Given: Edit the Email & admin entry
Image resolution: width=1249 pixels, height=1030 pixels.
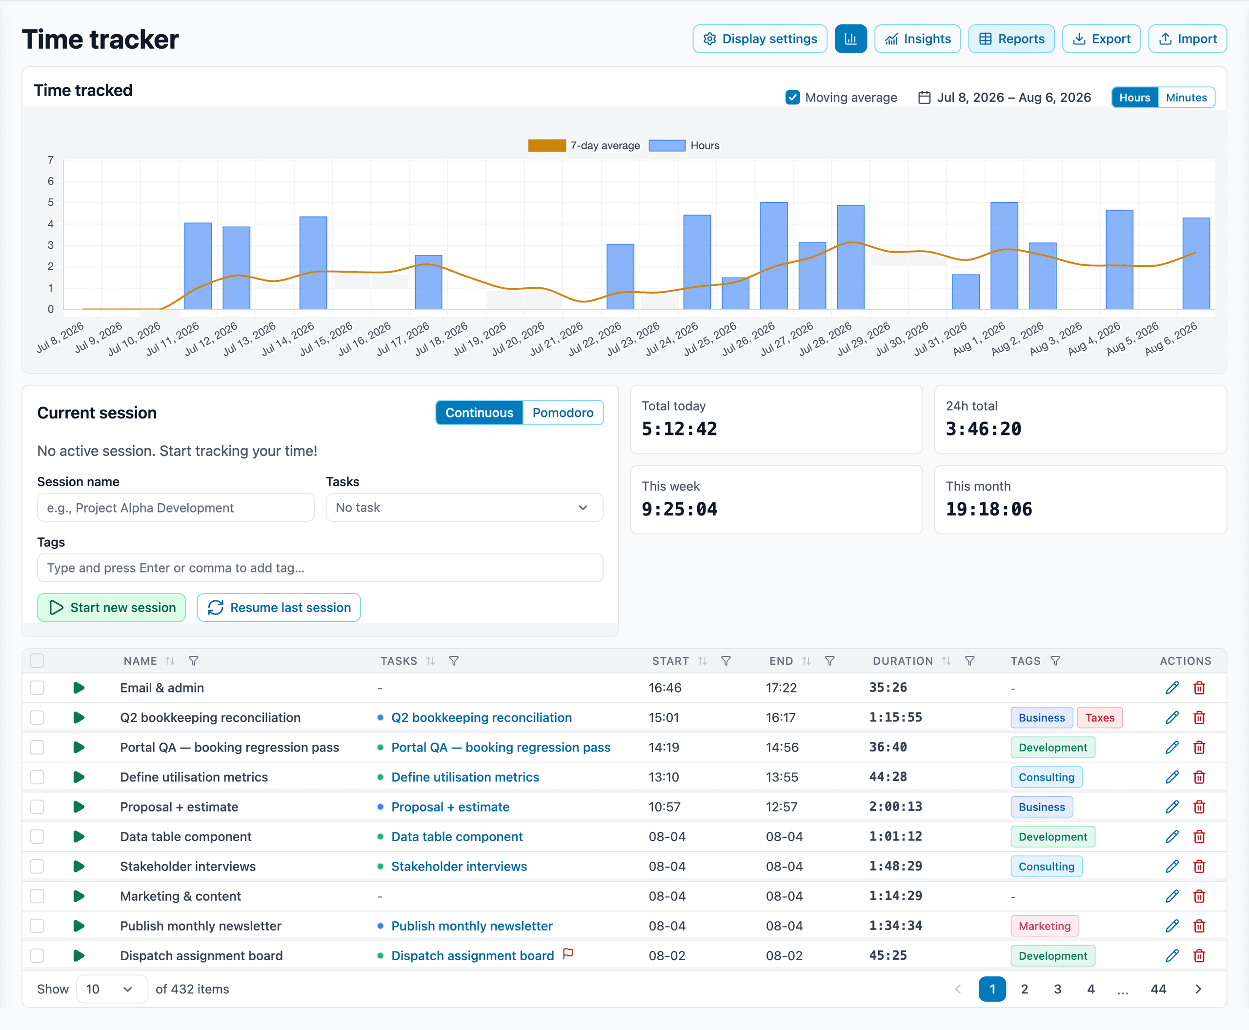Looking at the screenshot, I should click(1172, 688).
